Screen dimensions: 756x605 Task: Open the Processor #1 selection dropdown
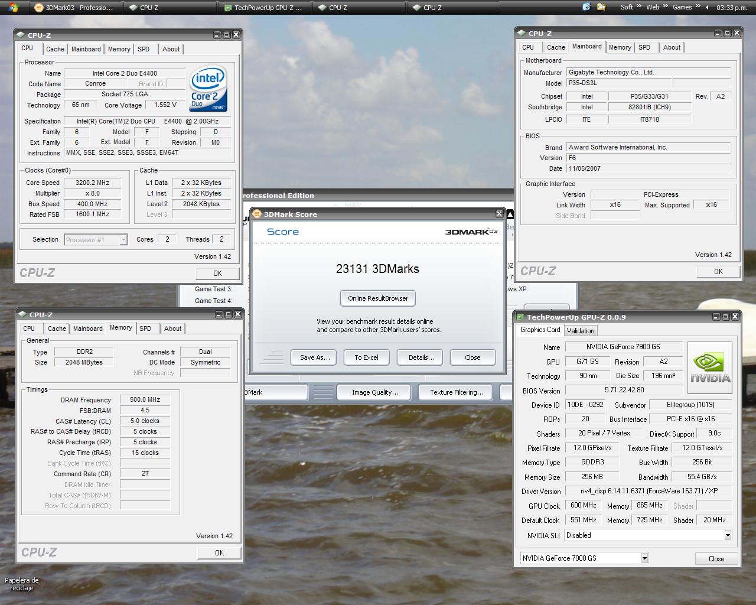123,239
